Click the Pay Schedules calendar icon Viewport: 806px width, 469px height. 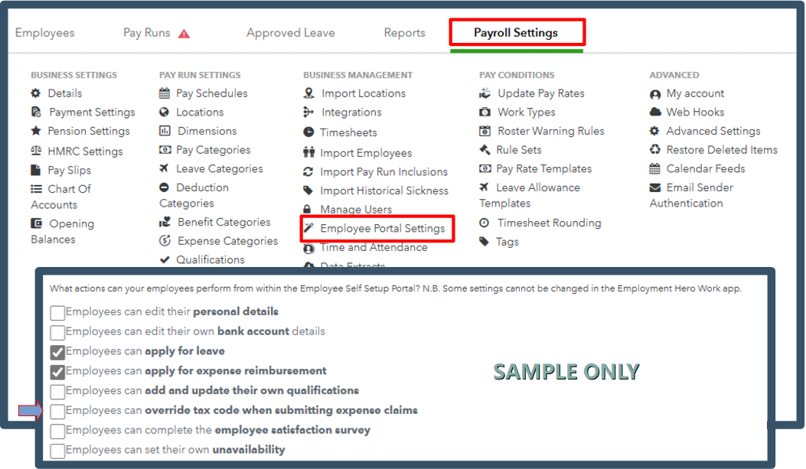click(x=165, y=93)
